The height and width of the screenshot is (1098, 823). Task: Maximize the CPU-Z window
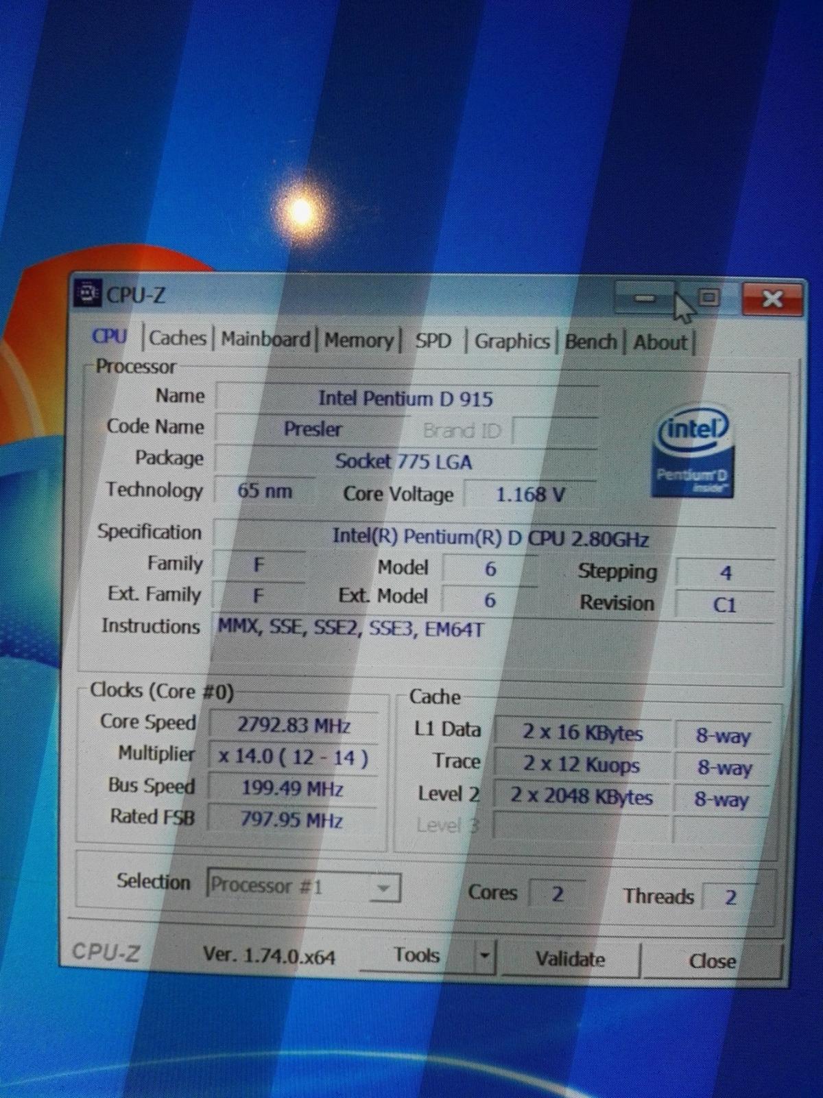tap(708, 298)
